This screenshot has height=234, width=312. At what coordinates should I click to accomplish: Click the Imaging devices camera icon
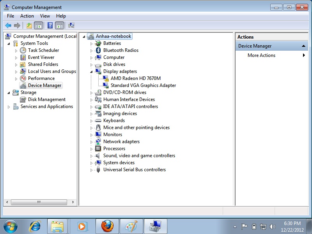point(98,113)
